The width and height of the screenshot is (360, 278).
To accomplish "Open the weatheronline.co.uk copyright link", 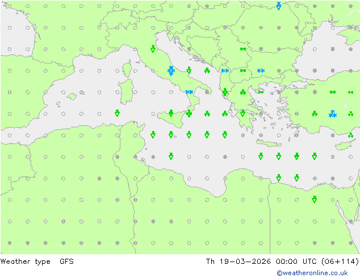I will [312, 273].
